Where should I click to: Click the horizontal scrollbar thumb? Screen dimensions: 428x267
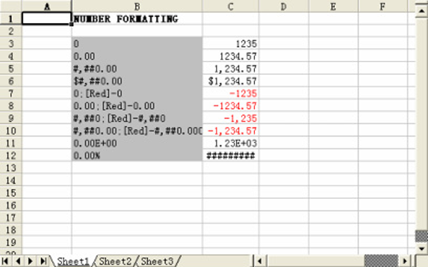[381, 261]
